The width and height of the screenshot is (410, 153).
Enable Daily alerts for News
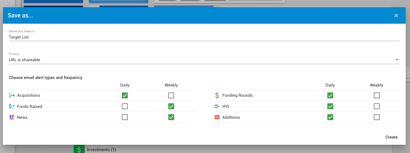pos(125,117)
